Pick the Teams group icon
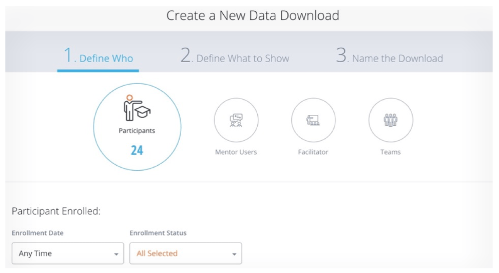This screenshot has height=273, width=499. 391,120
